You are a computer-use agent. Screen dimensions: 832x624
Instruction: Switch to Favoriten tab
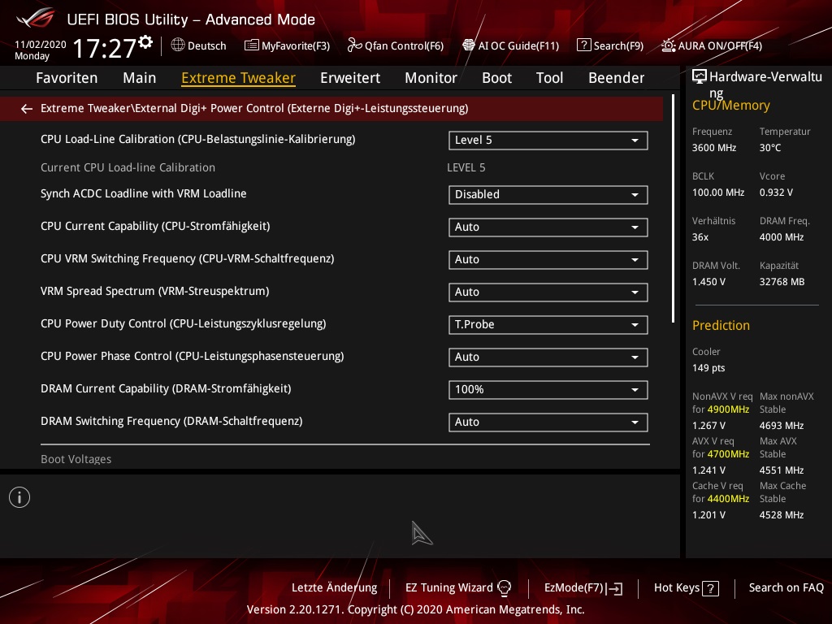tap(67, 78)
